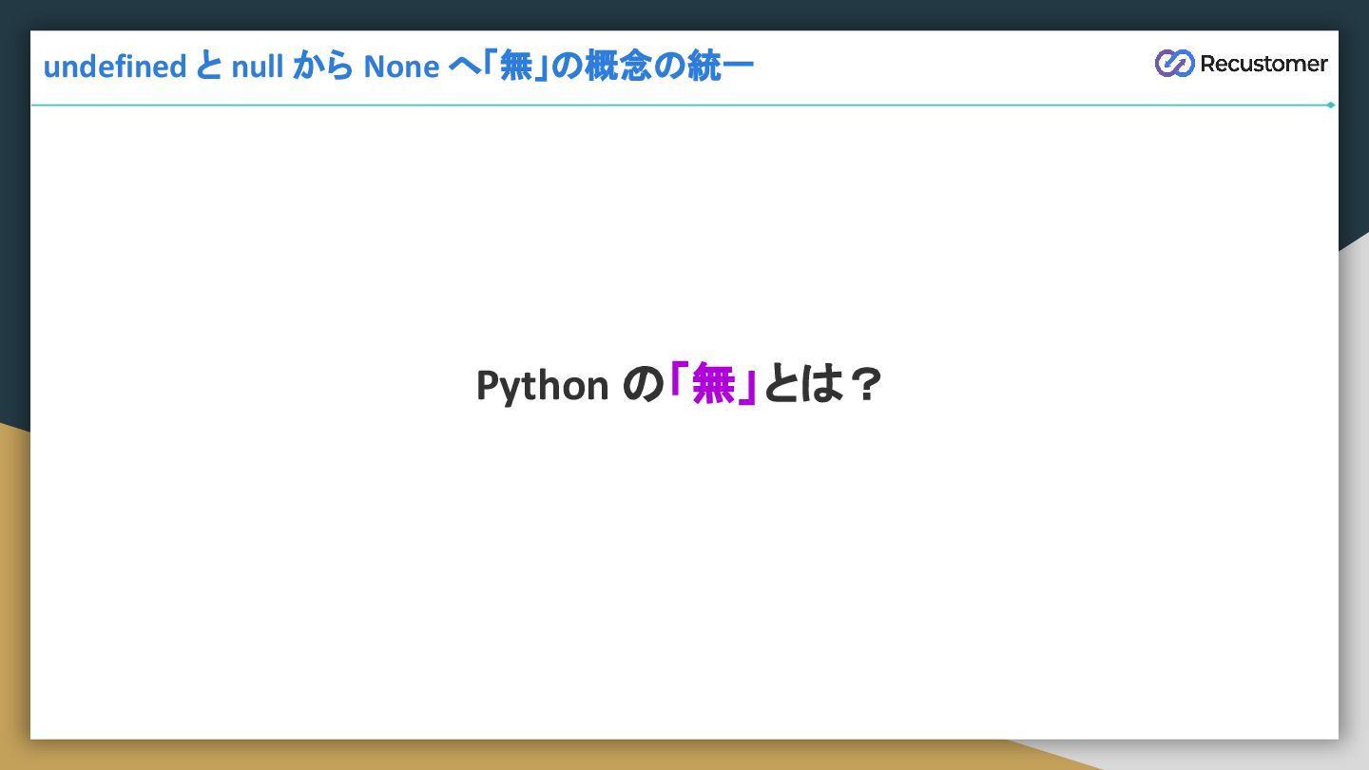The image size is (1369, 770).
Task: Click the Recustomer brand name text
Action: pos(1263,64)
